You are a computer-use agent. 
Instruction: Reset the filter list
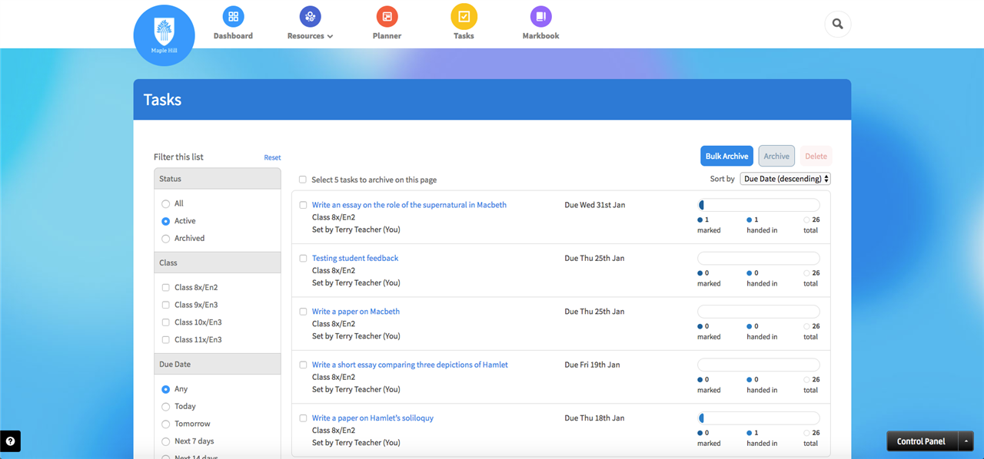pos(272,157)
